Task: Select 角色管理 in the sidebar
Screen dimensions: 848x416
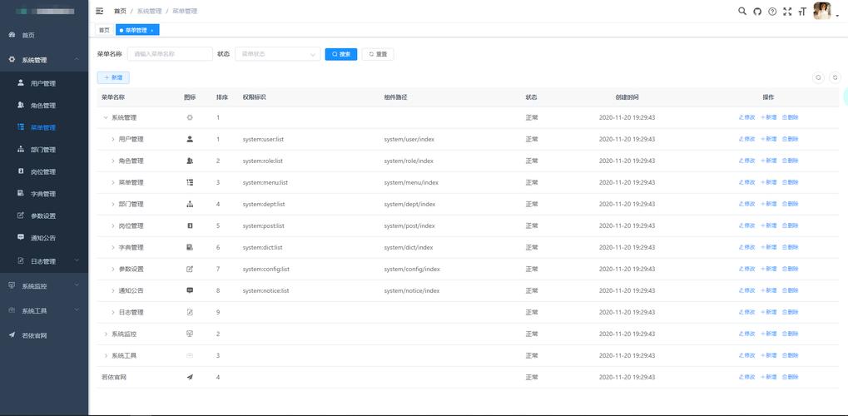Action: (42, 106)
